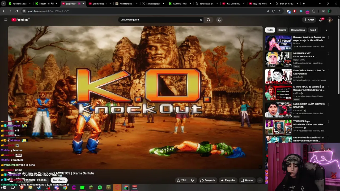Open options for YOUTUBERS que DESAPARECIERON video
The image size is (340, 191).
point(328,121)
